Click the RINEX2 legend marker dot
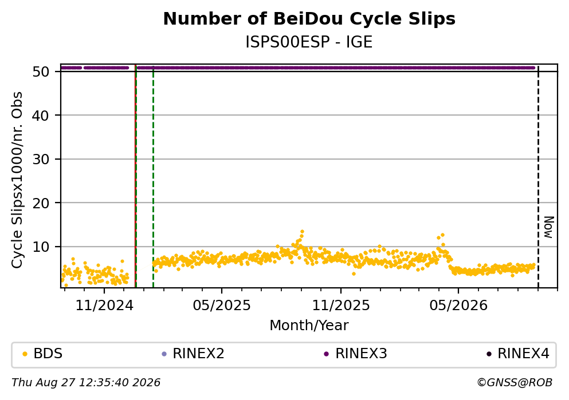The image size is (569, 400). tap(164, 354)
